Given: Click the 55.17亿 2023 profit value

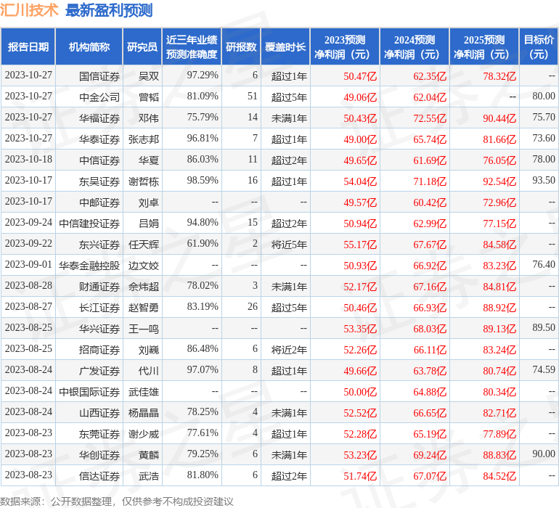Looking at the screenshot, I should (x=359, y=244).
